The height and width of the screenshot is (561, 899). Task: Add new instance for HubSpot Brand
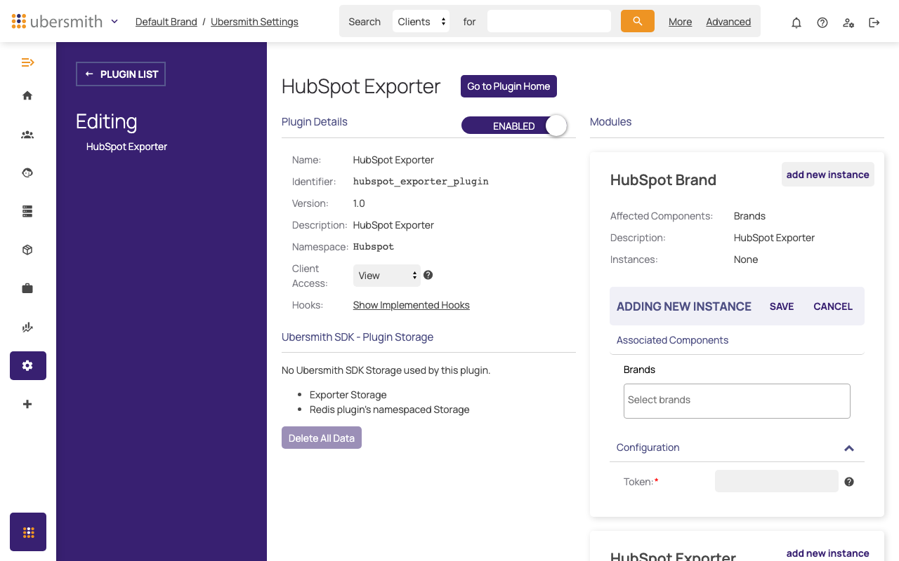pos(827,175)
